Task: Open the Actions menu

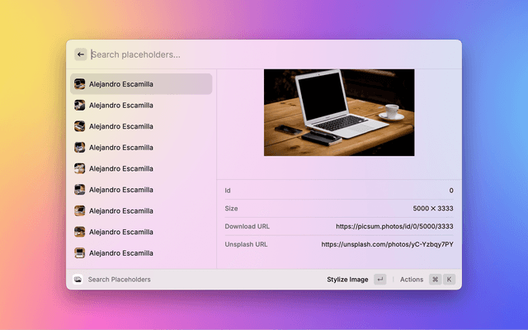Action: click(411, 280)
